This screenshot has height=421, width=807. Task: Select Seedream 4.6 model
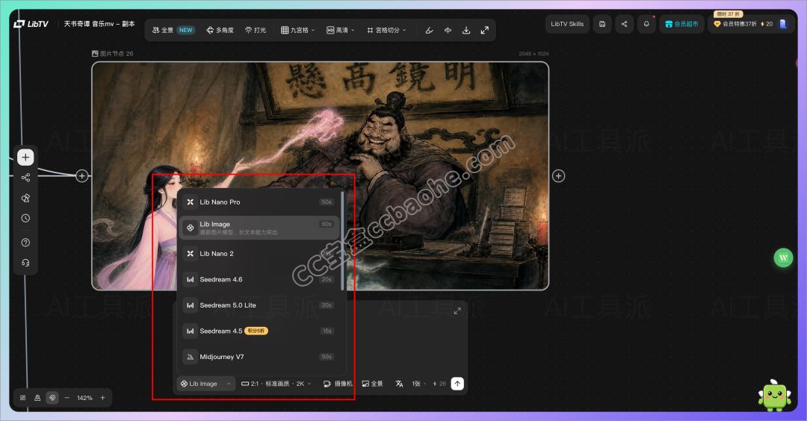click(259, 279)
